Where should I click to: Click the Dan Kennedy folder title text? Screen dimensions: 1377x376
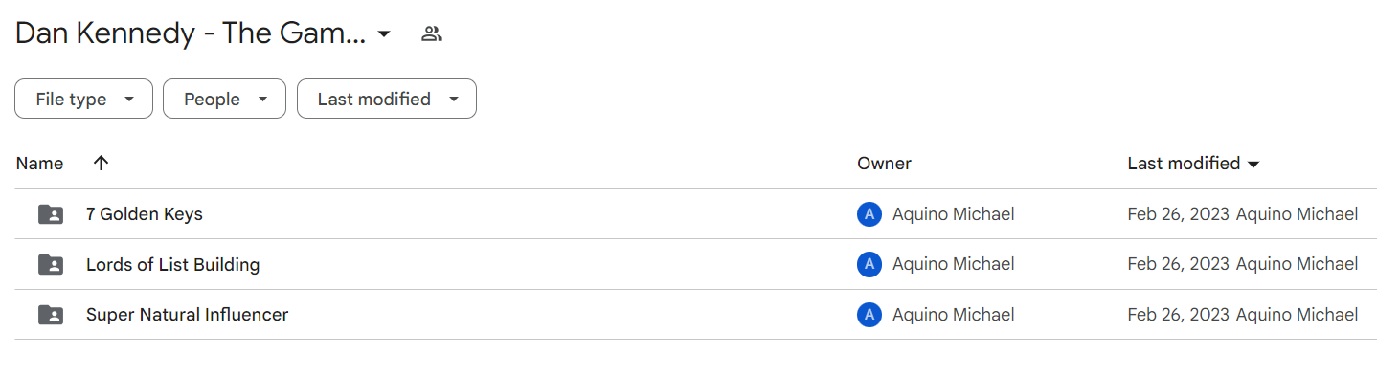(x=191, y=34)
